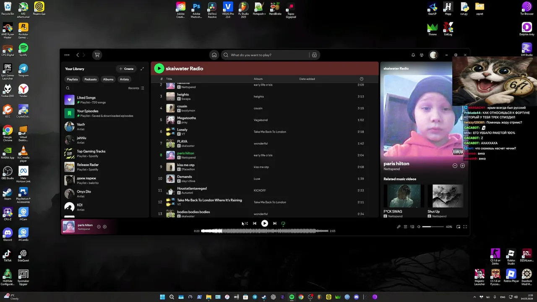The image size is (537, 302).
Task: Select the Playlists filter chip
Action: [72, 79]
